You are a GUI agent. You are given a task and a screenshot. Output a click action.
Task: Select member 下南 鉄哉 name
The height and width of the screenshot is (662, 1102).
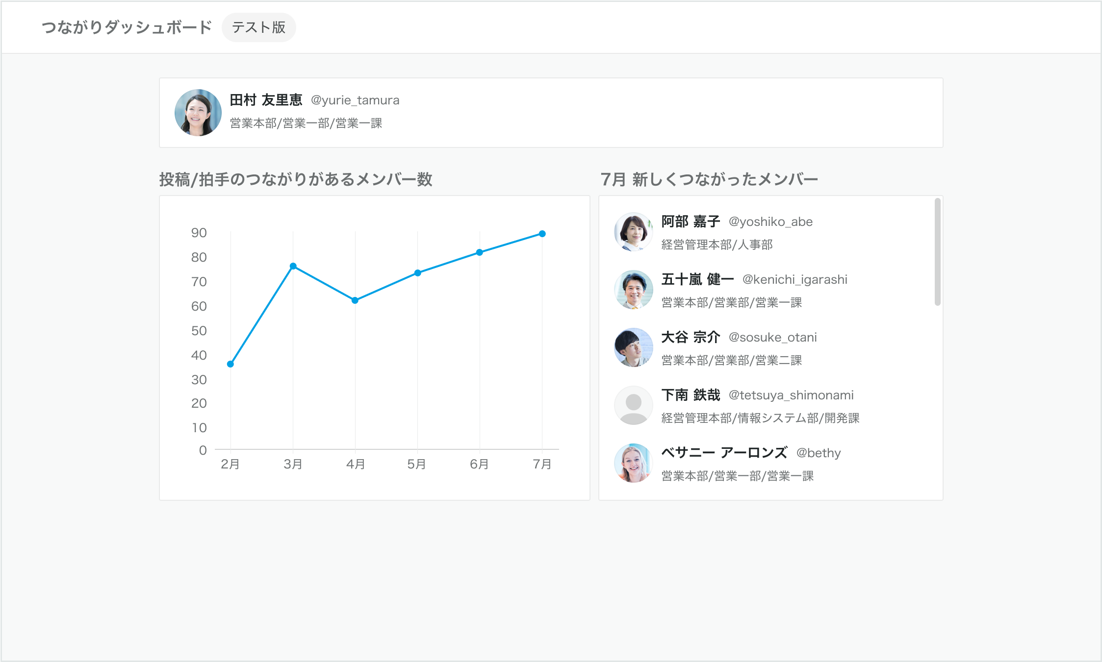point(691,395)
